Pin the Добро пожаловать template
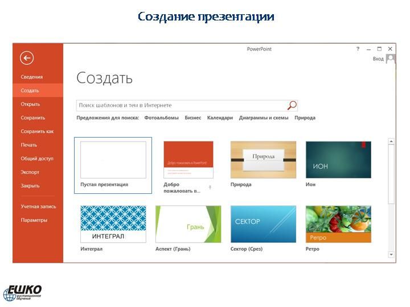Screen dimensions: 410x307 (x=210, y=187)
